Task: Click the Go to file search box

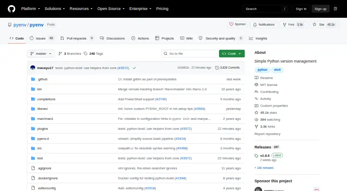Action: point(190,54)
